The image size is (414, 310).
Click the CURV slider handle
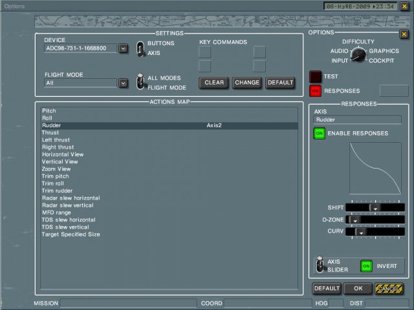click(x=361, y=232)
